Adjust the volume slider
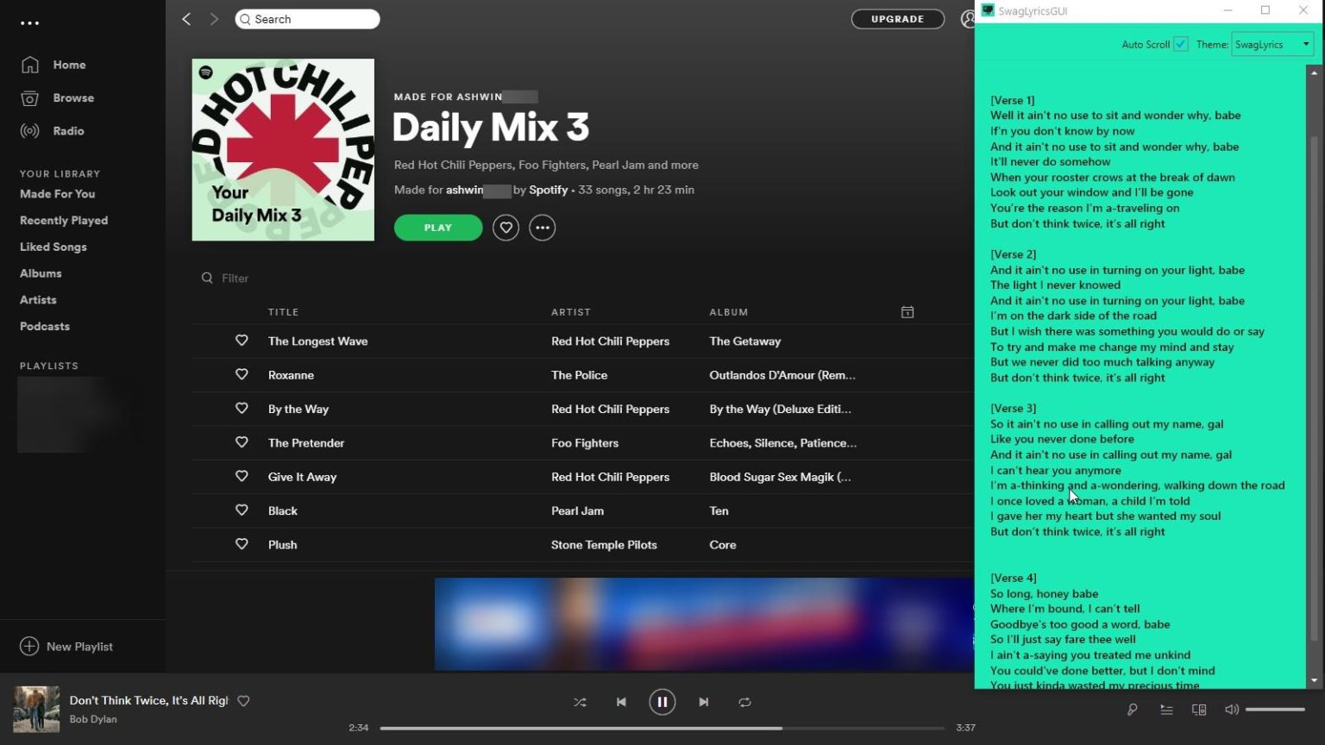 coord(1275,710)
